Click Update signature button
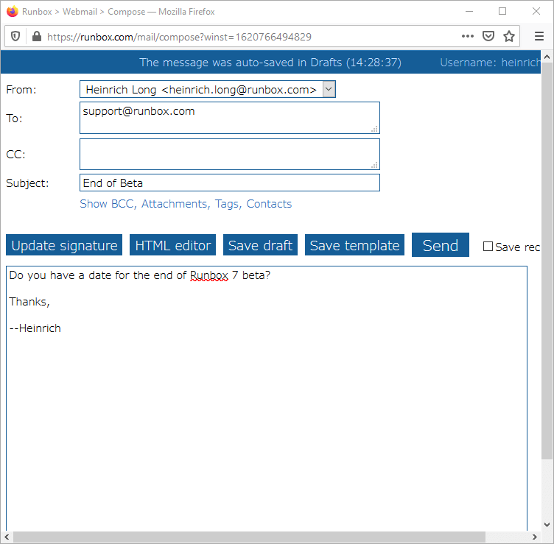 (x=64, y=245)
